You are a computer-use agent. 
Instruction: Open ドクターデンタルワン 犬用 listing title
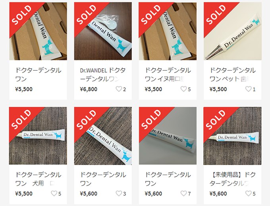38,179
